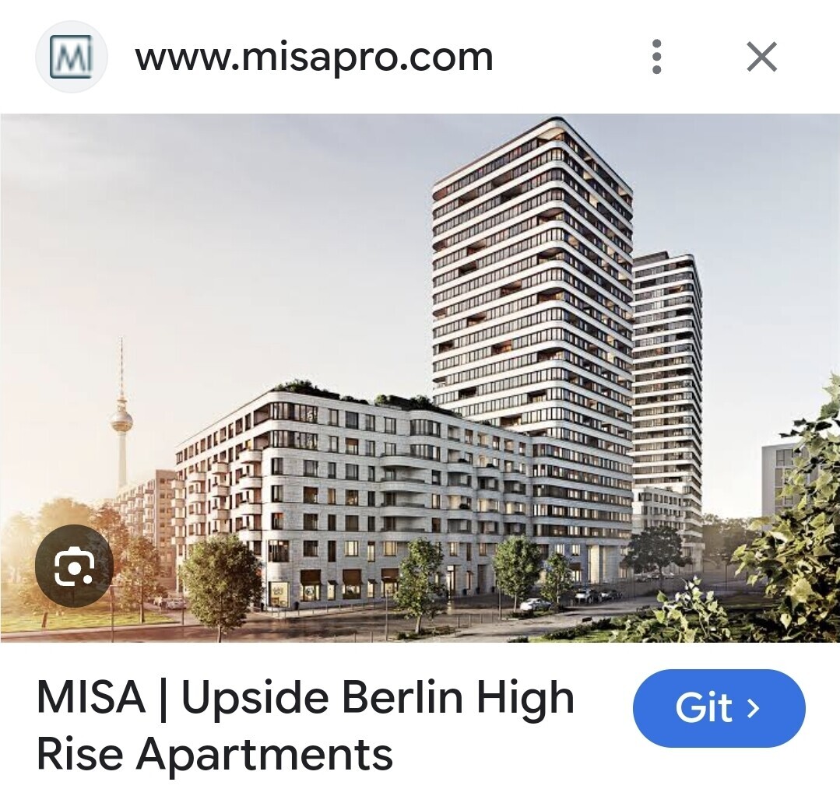This screenshot has width=840, height=789.
Task: Tap the parked white car on street
Action: pyautogui.click(x=535, y=605)
